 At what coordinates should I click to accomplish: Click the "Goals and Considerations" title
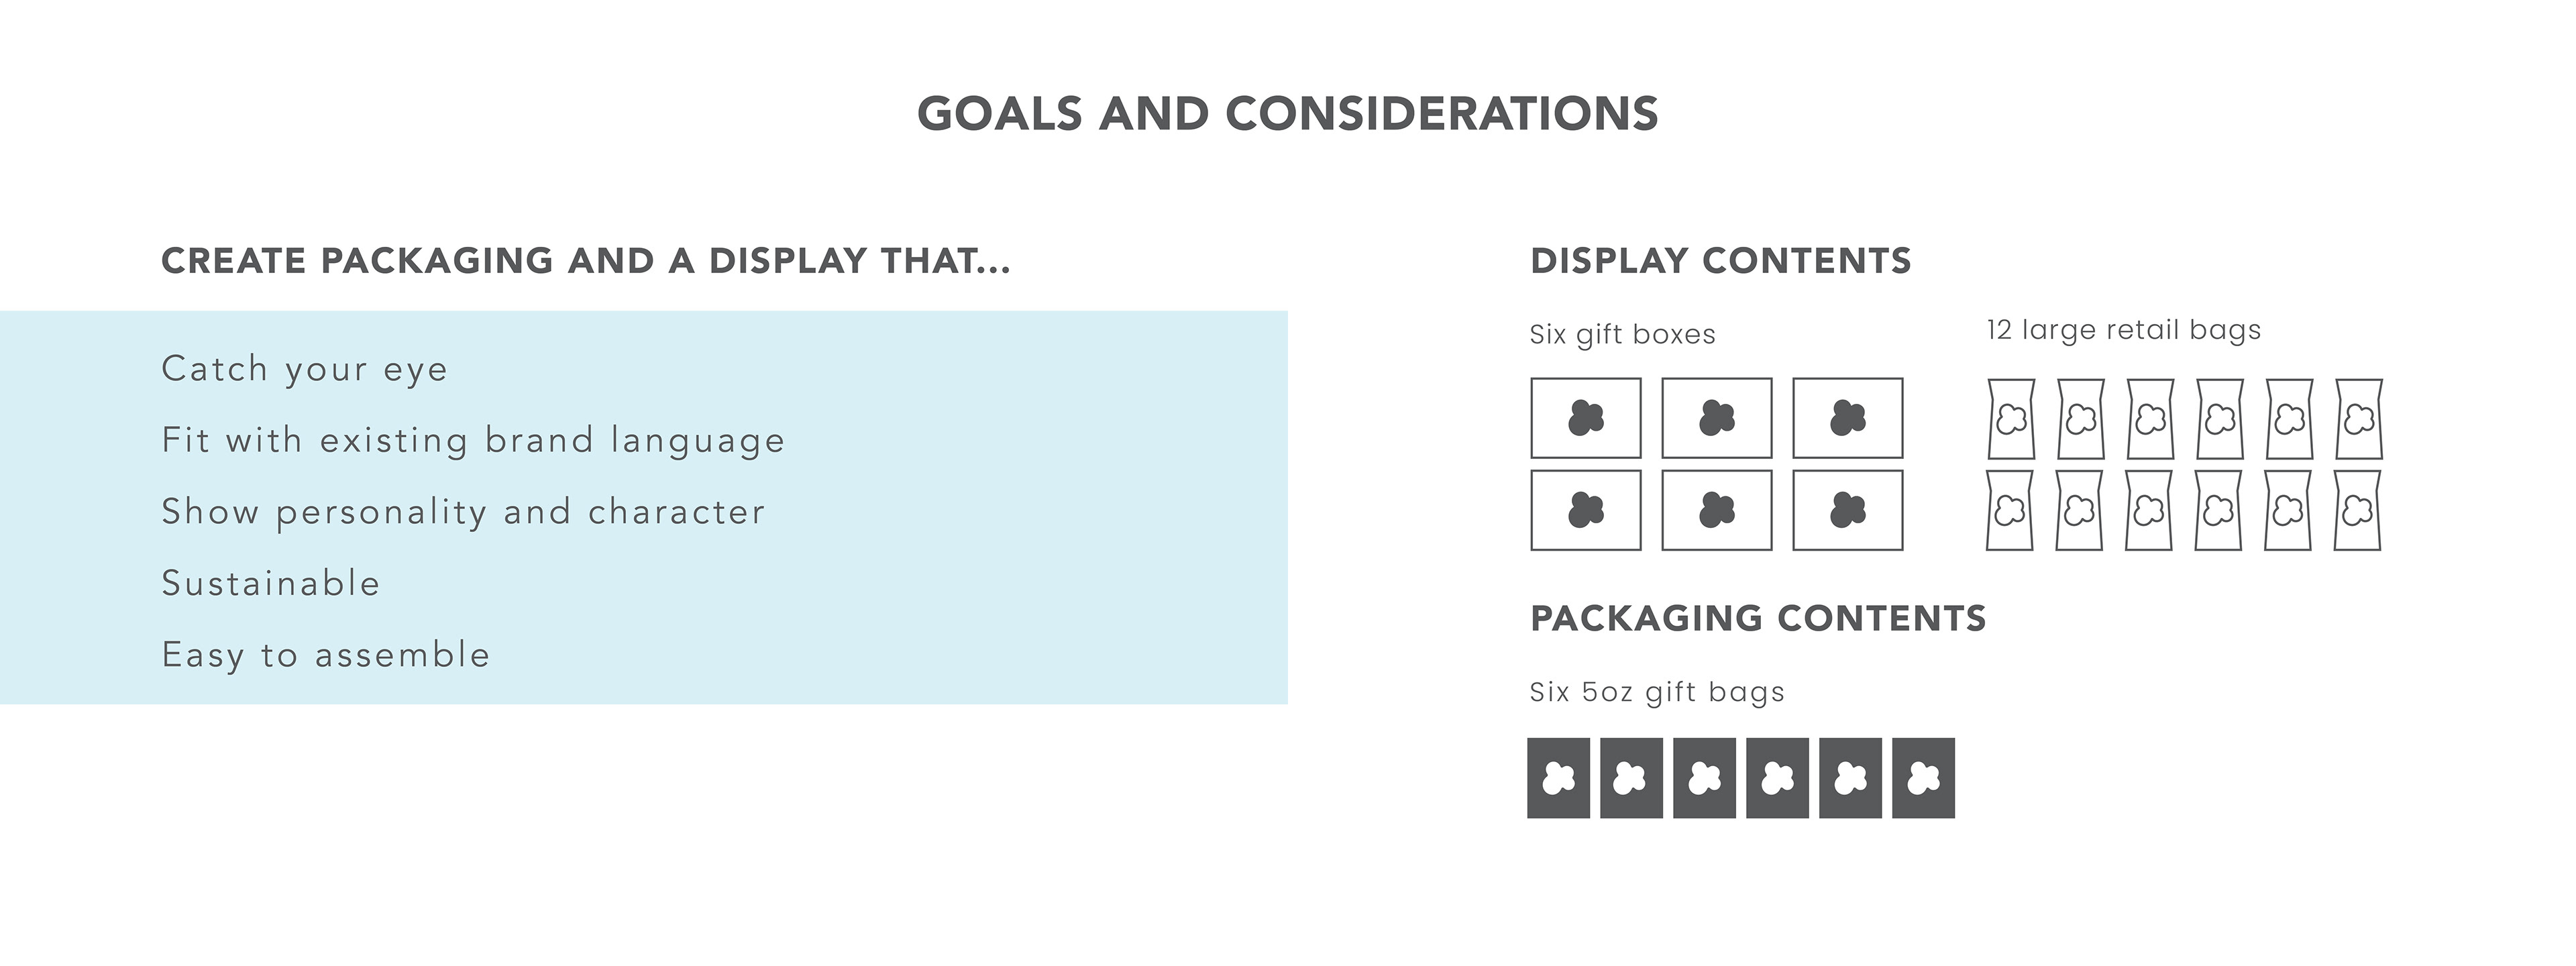(1287, 114)
